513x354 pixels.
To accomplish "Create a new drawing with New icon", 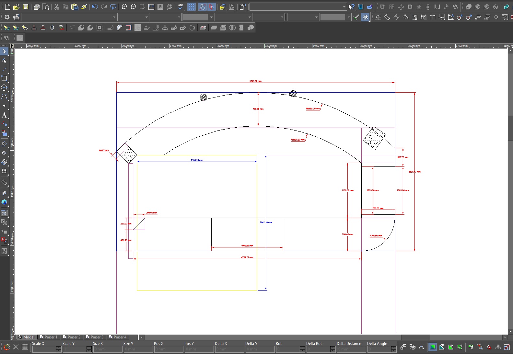I will [7, 7].
